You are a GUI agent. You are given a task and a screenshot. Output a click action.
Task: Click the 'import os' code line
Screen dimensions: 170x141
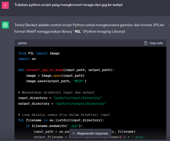click(27, 59)
